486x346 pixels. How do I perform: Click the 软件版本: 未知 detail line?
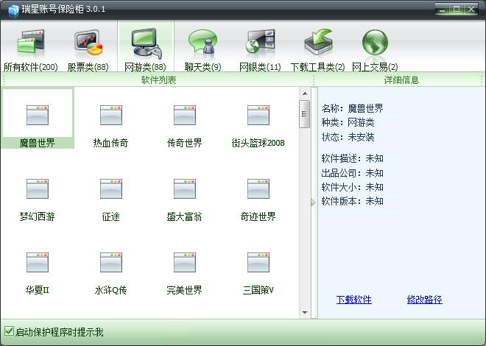[353, 202]
